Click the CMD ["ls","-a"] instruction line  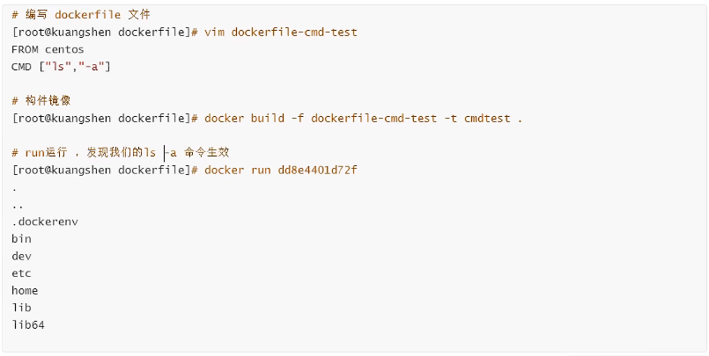click(x=61, y=67)
